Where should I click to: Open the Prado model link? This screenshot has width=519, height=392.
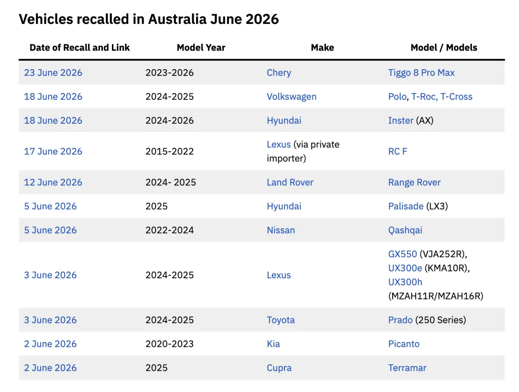tap(400, 320)
